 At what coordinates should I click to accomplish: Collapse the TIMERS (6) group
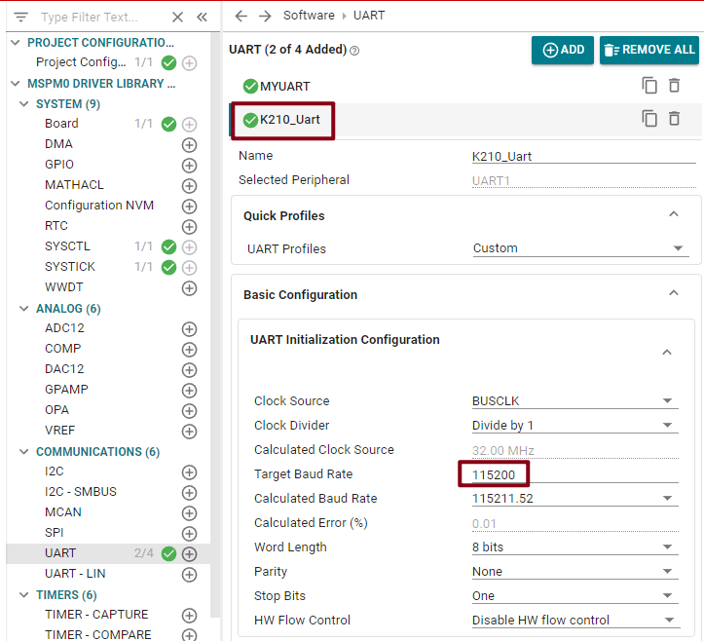23,595
